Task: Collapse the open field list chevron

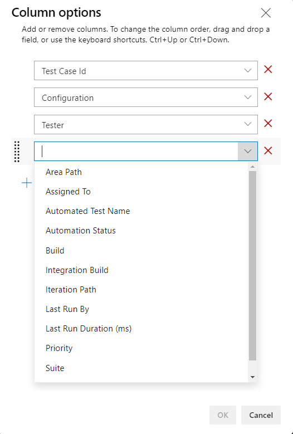Action: click(248, 151)
